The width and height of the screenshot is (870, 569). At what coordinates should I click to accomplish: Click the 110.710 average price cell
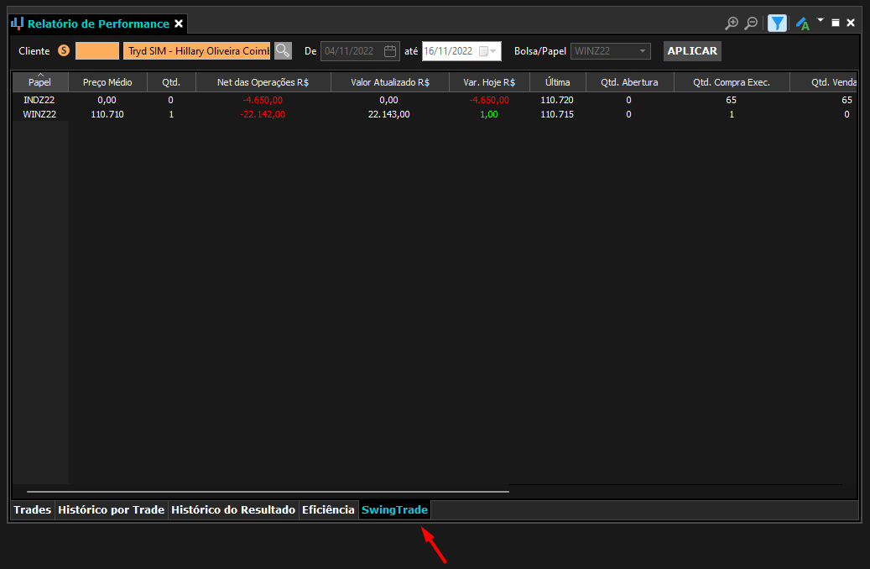pos(107,114)
